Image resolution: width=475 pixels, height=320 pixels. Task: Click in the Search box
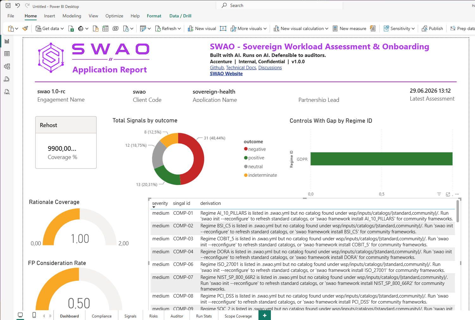click(279, 5)
